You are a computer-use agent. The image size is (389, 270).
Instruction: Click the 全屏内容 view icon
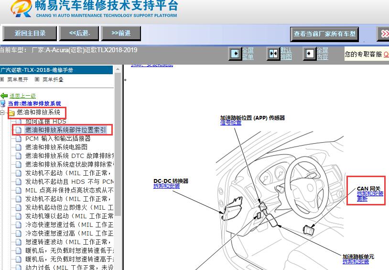coord(309,54)
